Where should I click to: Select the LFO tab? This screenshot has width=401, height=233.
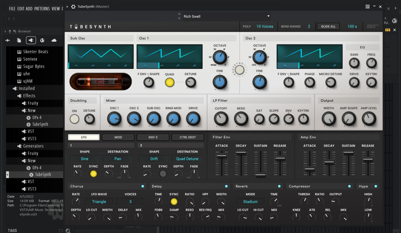click(84, 137)
